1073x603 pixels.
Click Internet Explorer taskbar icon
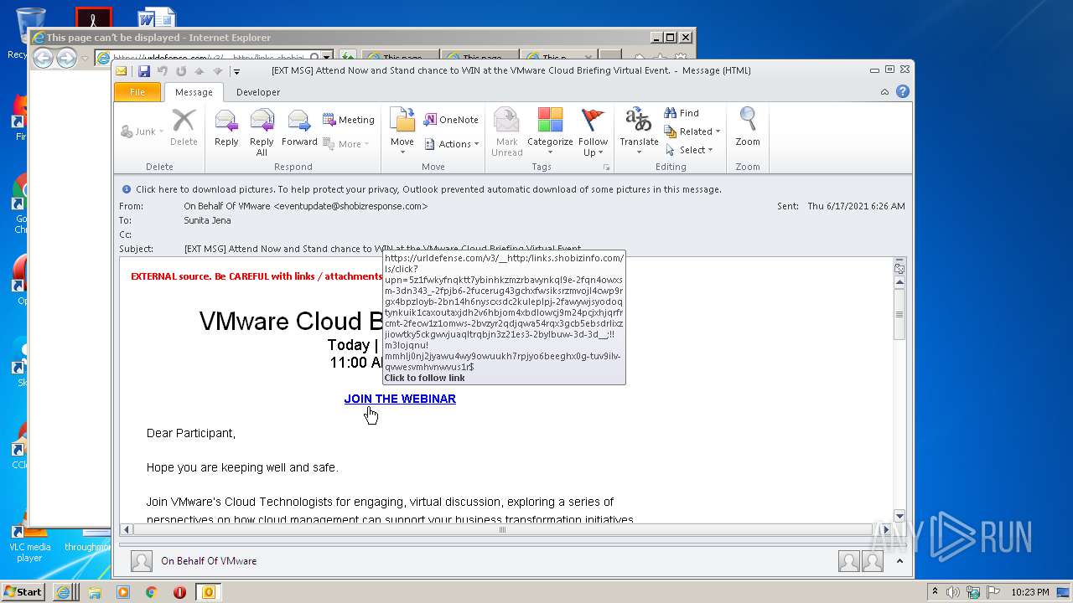click(x=64, y=592)
